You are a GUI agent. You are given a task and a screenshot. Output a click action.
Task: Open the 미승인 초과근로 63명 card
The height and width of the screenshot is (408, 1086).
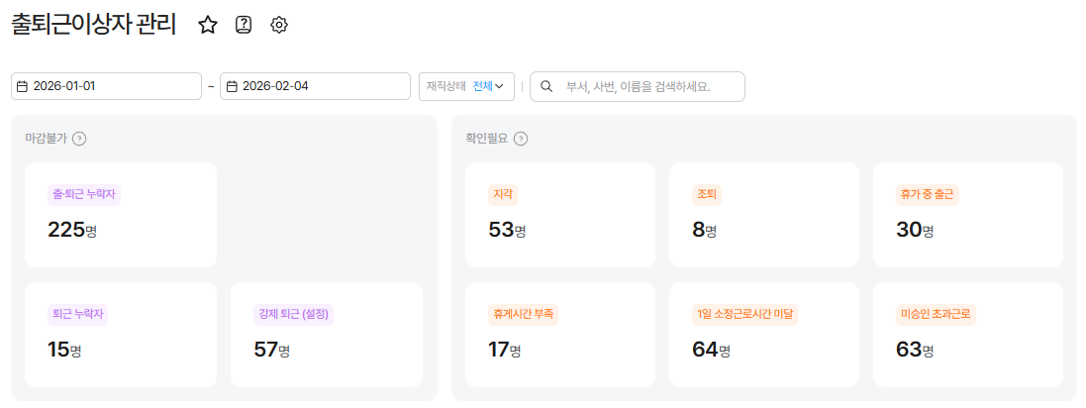click(x=967, y=335)
